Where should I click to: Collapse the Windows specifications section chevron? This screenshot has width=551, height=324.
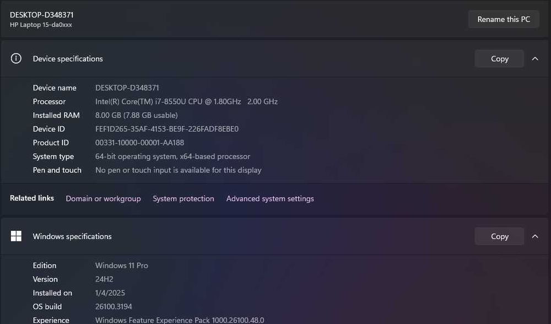click(x=535, y=236)
